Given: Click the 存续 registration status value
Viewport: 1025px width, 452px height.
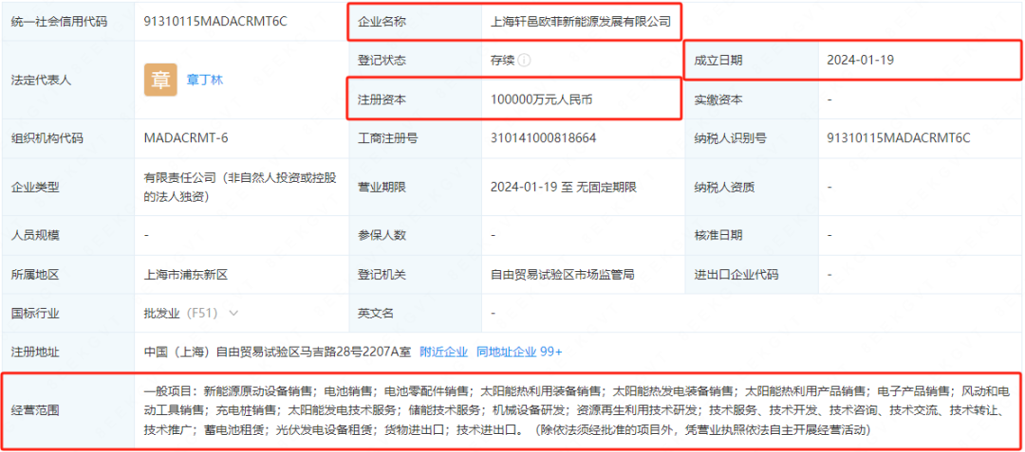Looking at the screenshot, I should (x=503, y=60).
